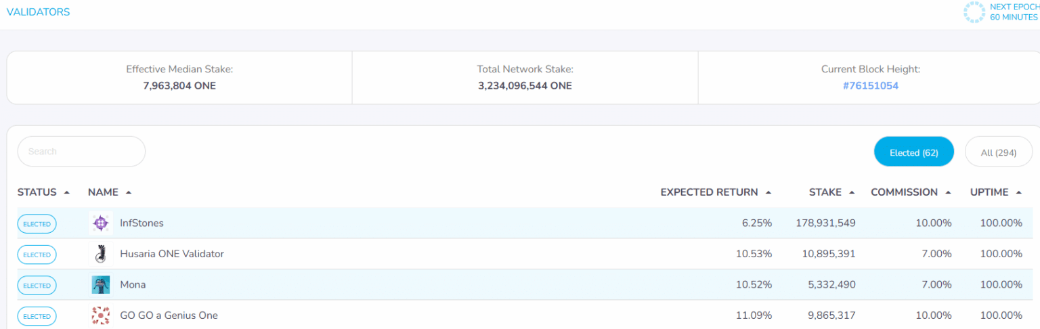Click the ELECTED badge on GO GO row
This screenshot has width=1040, height=329.
[37, 316]
